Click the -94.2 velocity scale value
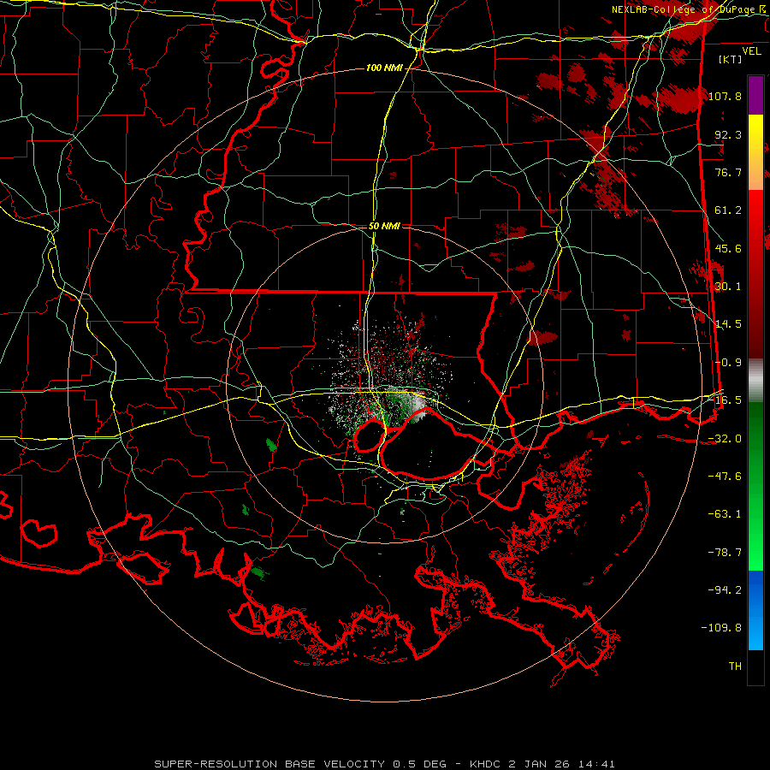This screenshot has height=770, width=770. point(725,590)
